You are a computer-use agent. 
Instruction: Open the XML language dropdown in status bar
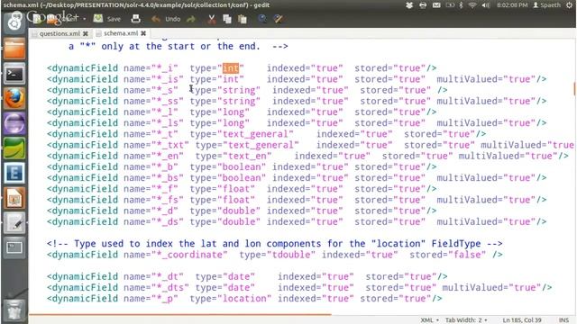(429, 320)
